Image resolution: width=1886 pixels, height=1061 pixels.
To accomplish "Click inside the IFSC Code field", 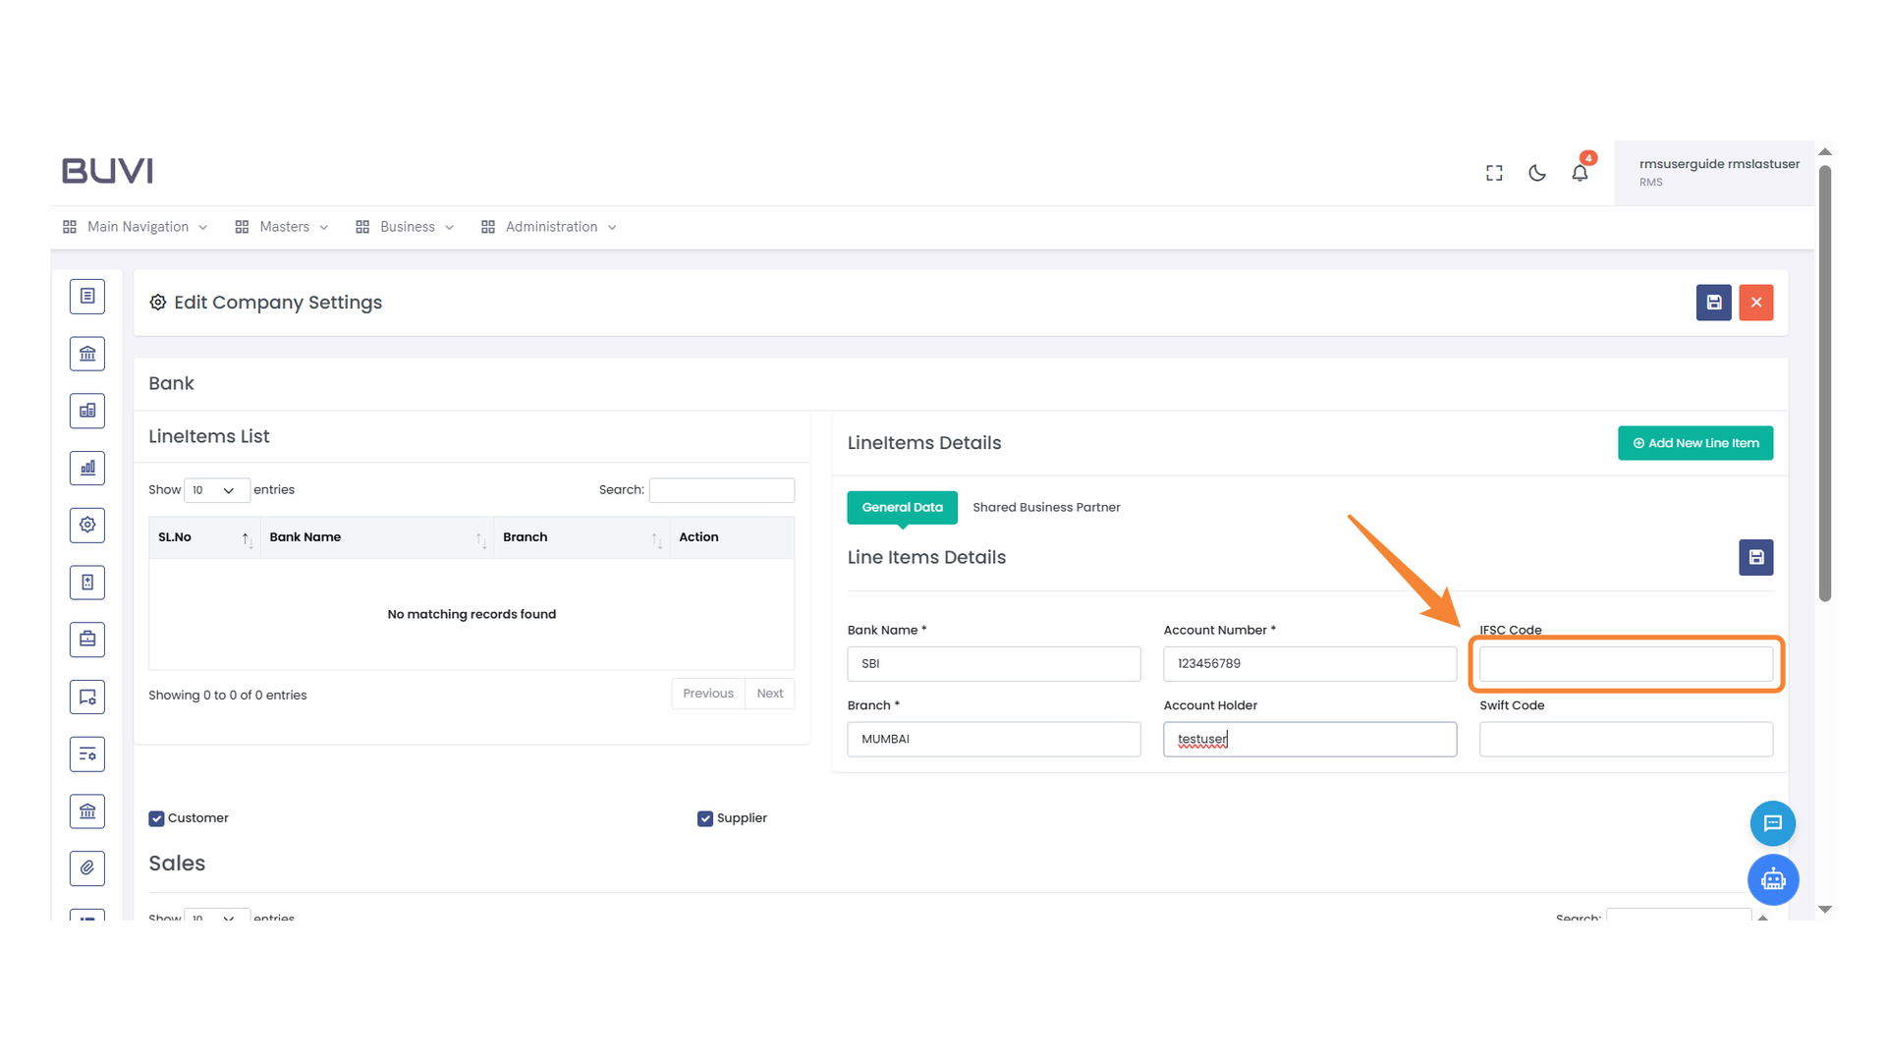I will click(1625, 664).
